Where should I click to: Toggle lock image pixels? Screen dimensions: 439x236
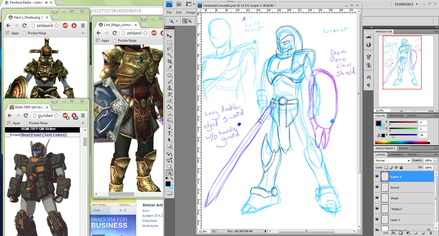(391, 168)
